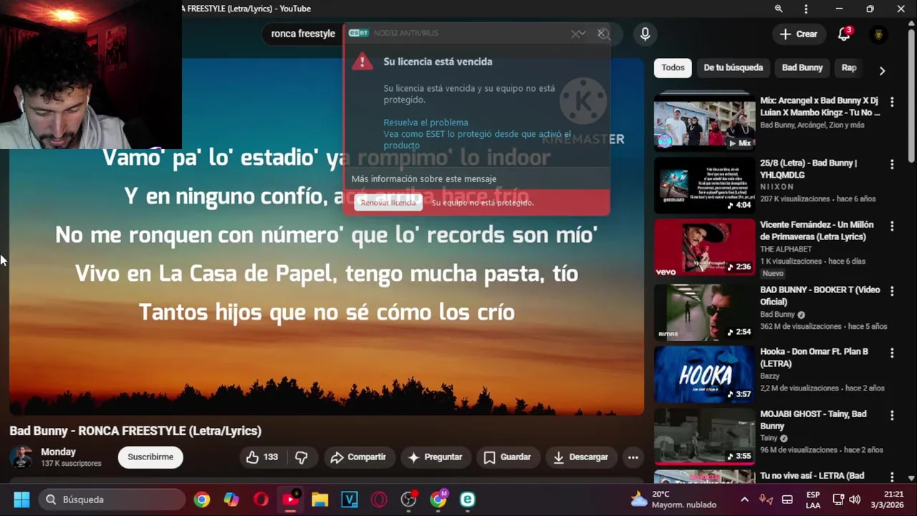Open the Vicente Fernández Un Millón thumbnail
The height and width of the screenshot is (516, 917).
[x=704, y=247]
